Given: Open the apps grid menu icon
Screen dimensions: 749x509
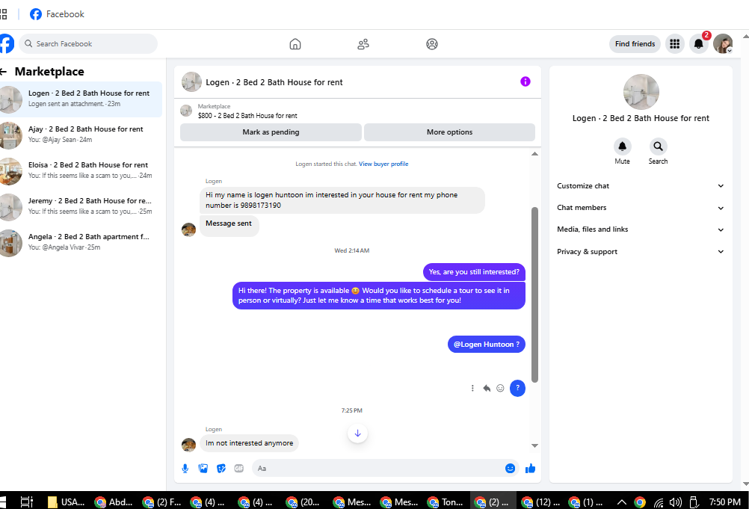Looking at the screenshot, I should [674, 44].
